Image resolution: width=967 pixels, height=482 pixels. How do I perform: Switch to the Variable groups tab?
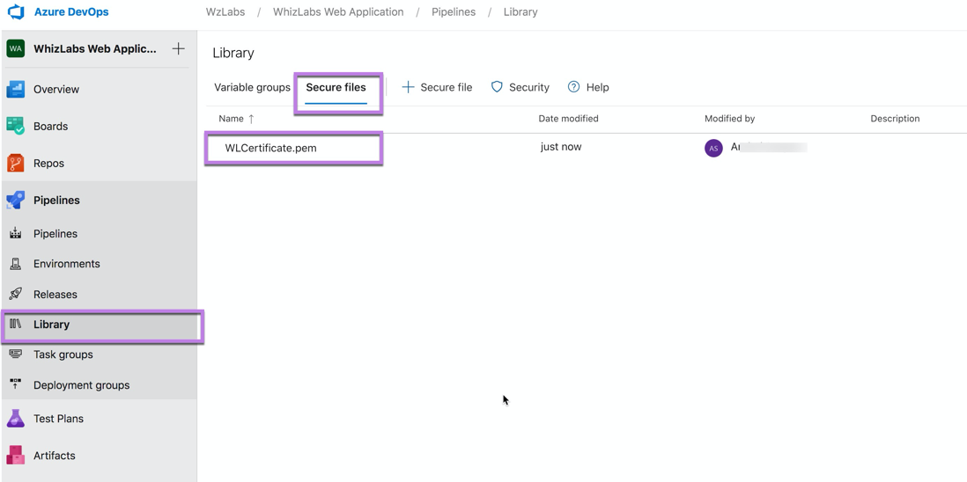coord(252,87)
